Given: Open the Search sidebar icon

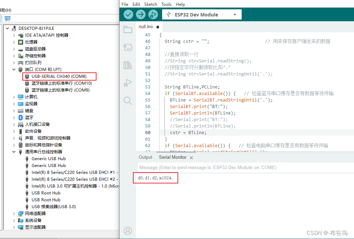Looking at the screenshot, I should [128, 100].
